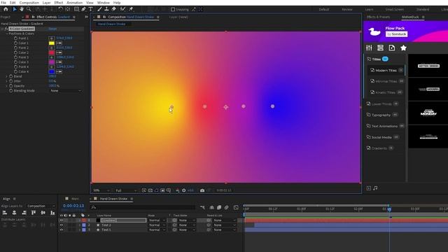Expand the Text 1 layer properties

point(80,230)
